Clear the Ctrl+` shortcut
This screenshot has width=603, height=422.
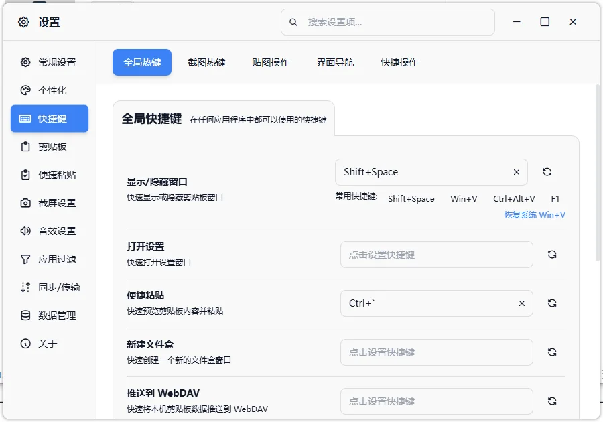tap(522, 303)
